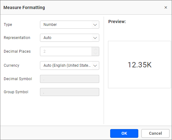Click the Group Symbol field
Viewport: 172px width, 140px height.
click(70, 92)
